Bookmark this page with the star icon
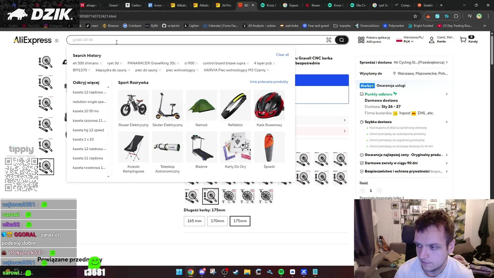The image size is (494, 278). (415, 16)
